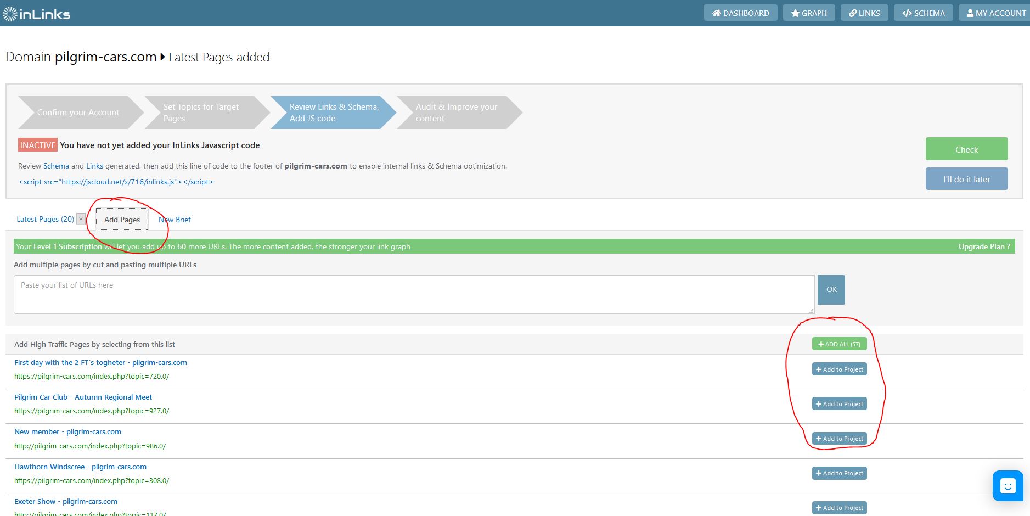
Task: Open 'New member - pilgrim-cars.com' link
Action: [x=67, y=431]
